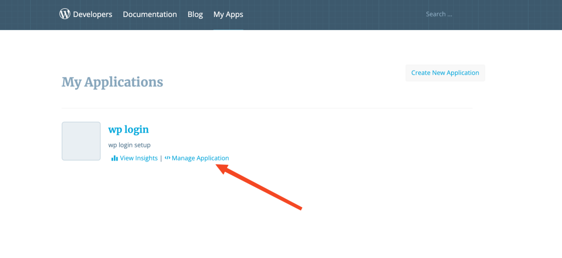Select the My Apps tab
562x258 pixels.
point(228,14)
